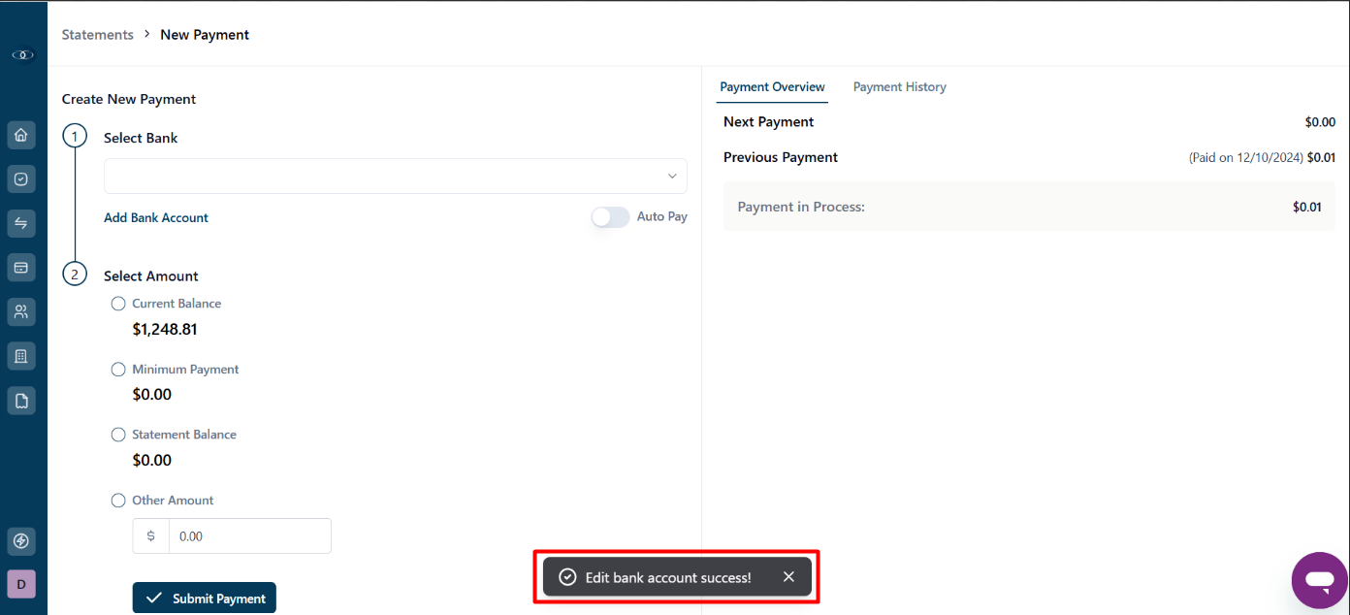Click the lightning bolt sidebar icon
This screenshot has height=615, width=1350.
point(21,540)
